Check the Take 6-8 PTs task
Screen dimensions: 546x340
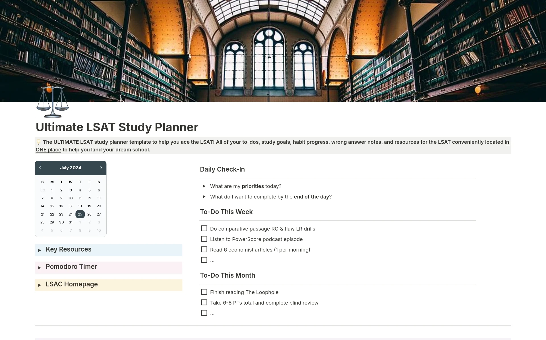pyautogui.click(x=204, y=302)
